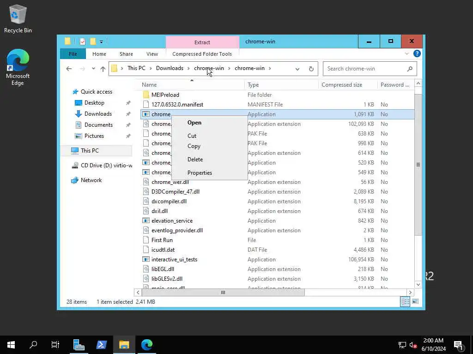The image size is (473, 354).
Task: Sort by Compressed size column header
Action: point(348,85)
